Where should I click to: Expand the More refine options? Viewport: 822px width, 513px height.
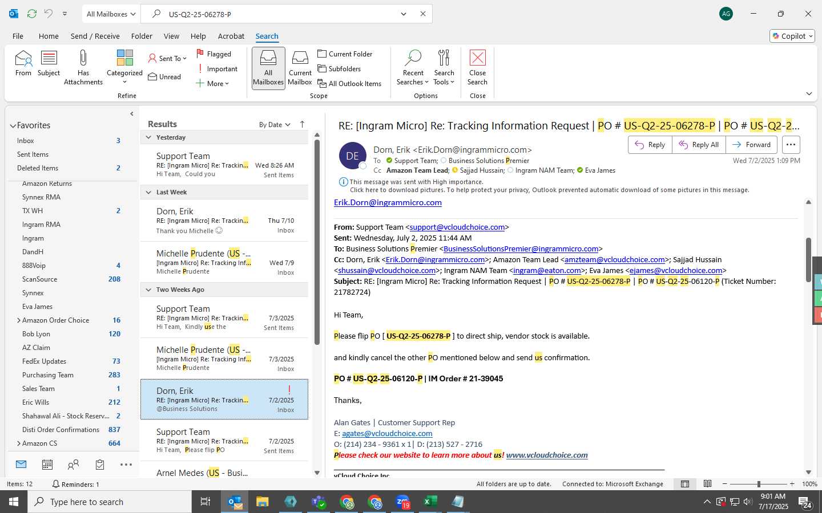click(x=212, y=83)
